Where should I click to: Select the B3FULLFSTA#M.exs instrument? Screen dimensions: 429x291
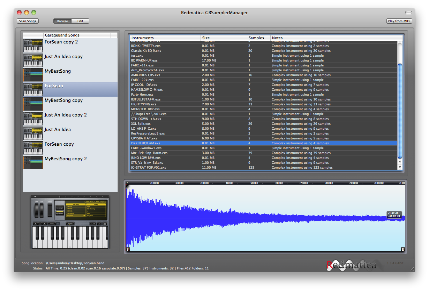[x=264, y=99]
